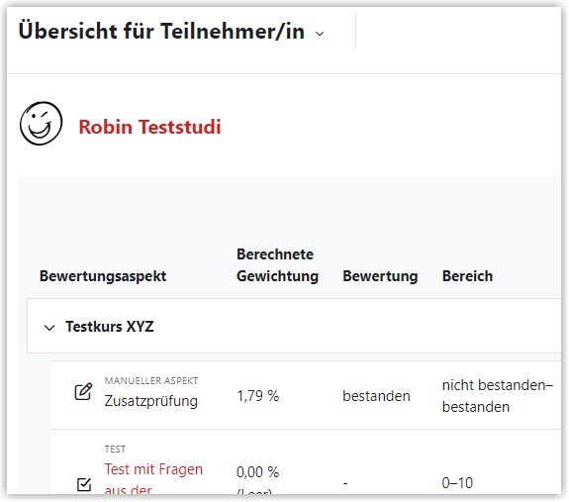Click the MANUELLER ASPEKT label
The height and width of the screenshot is (502, 569).
point(151,381)
